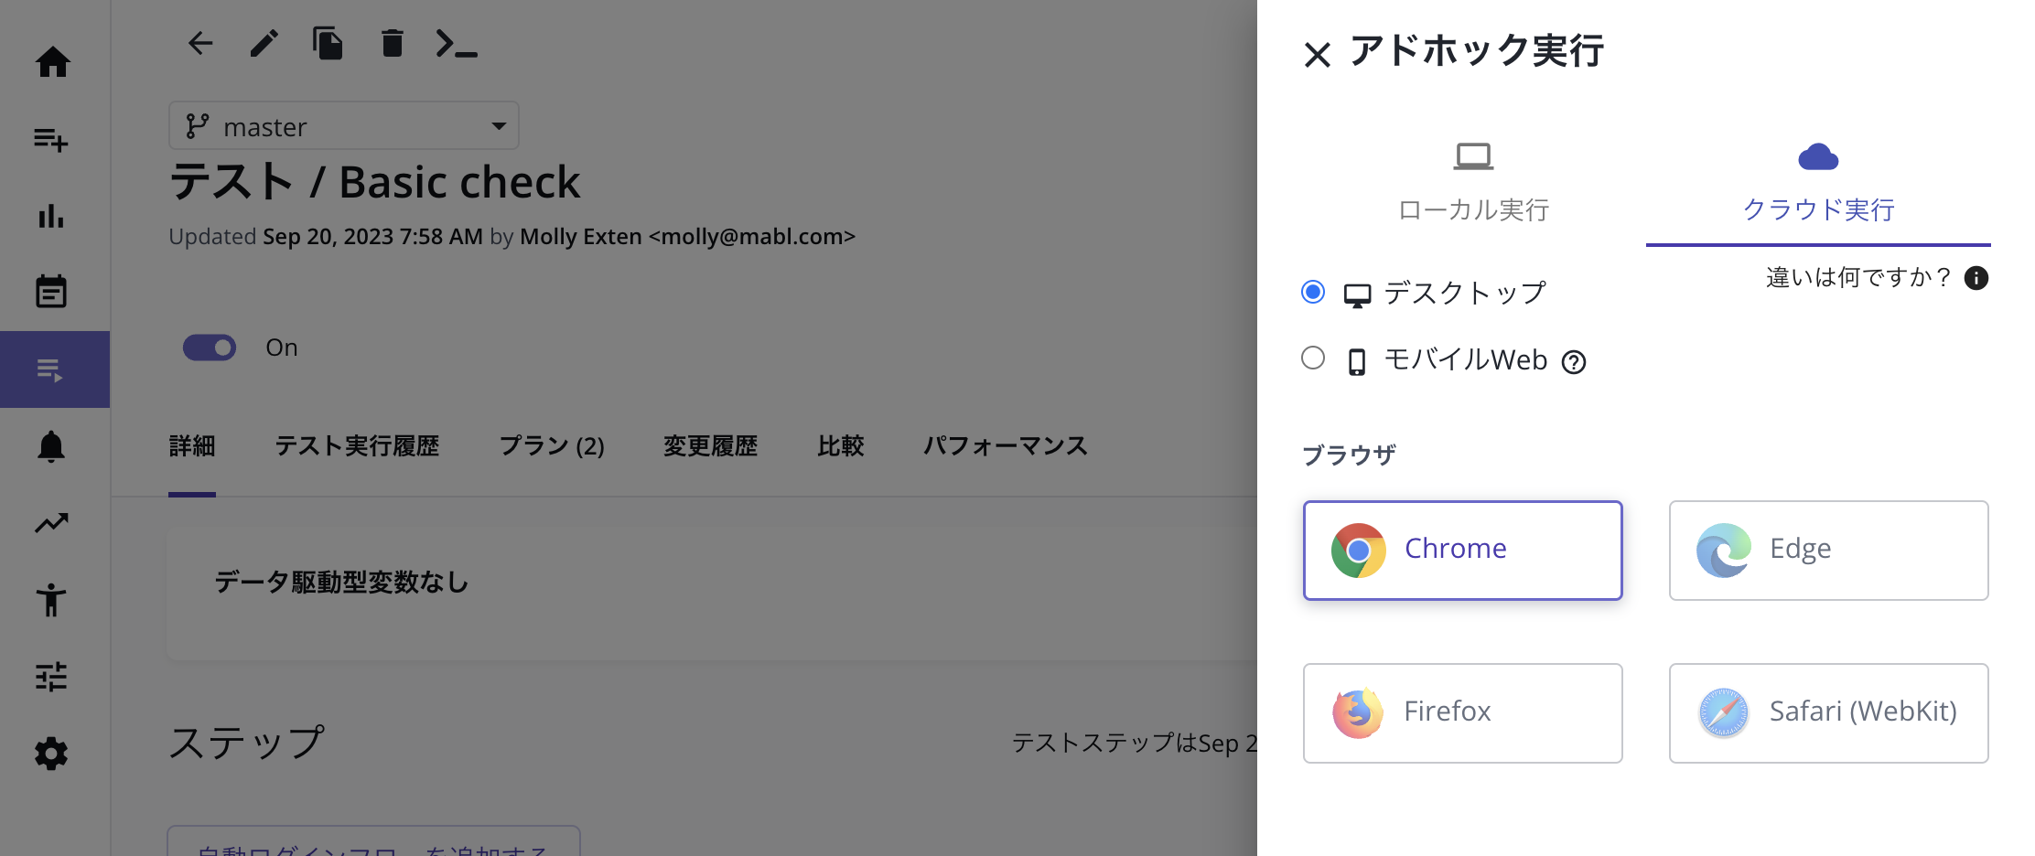Choose the Chrome browser option
2035x856 pixels.
(1462, 550)
